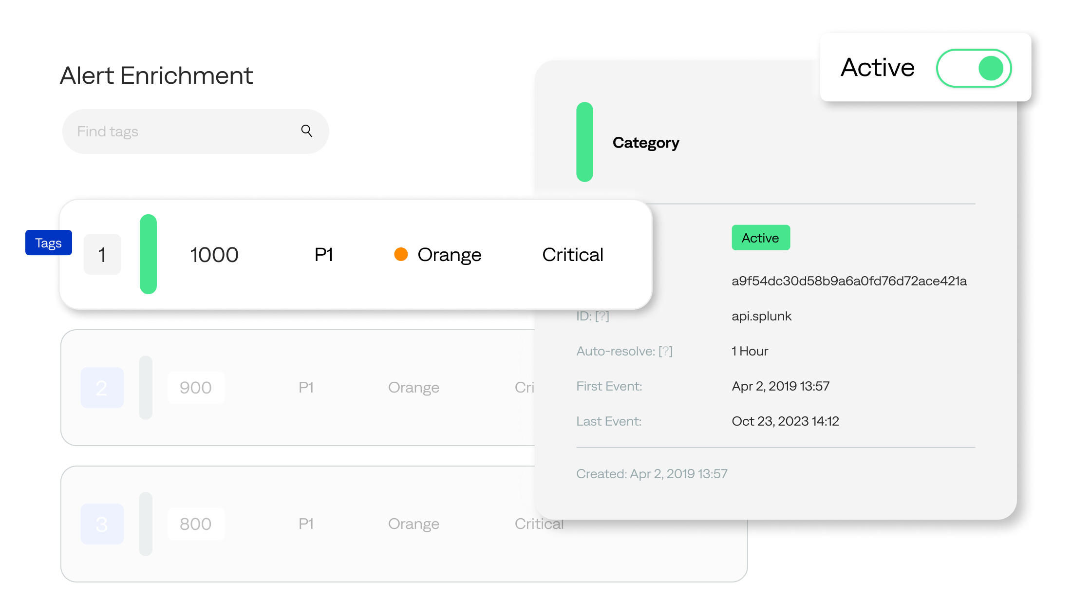The width and height of the screenshot is (1072, 600).
Task: Select the Find tags search input field
Action: tap(195, 131)
